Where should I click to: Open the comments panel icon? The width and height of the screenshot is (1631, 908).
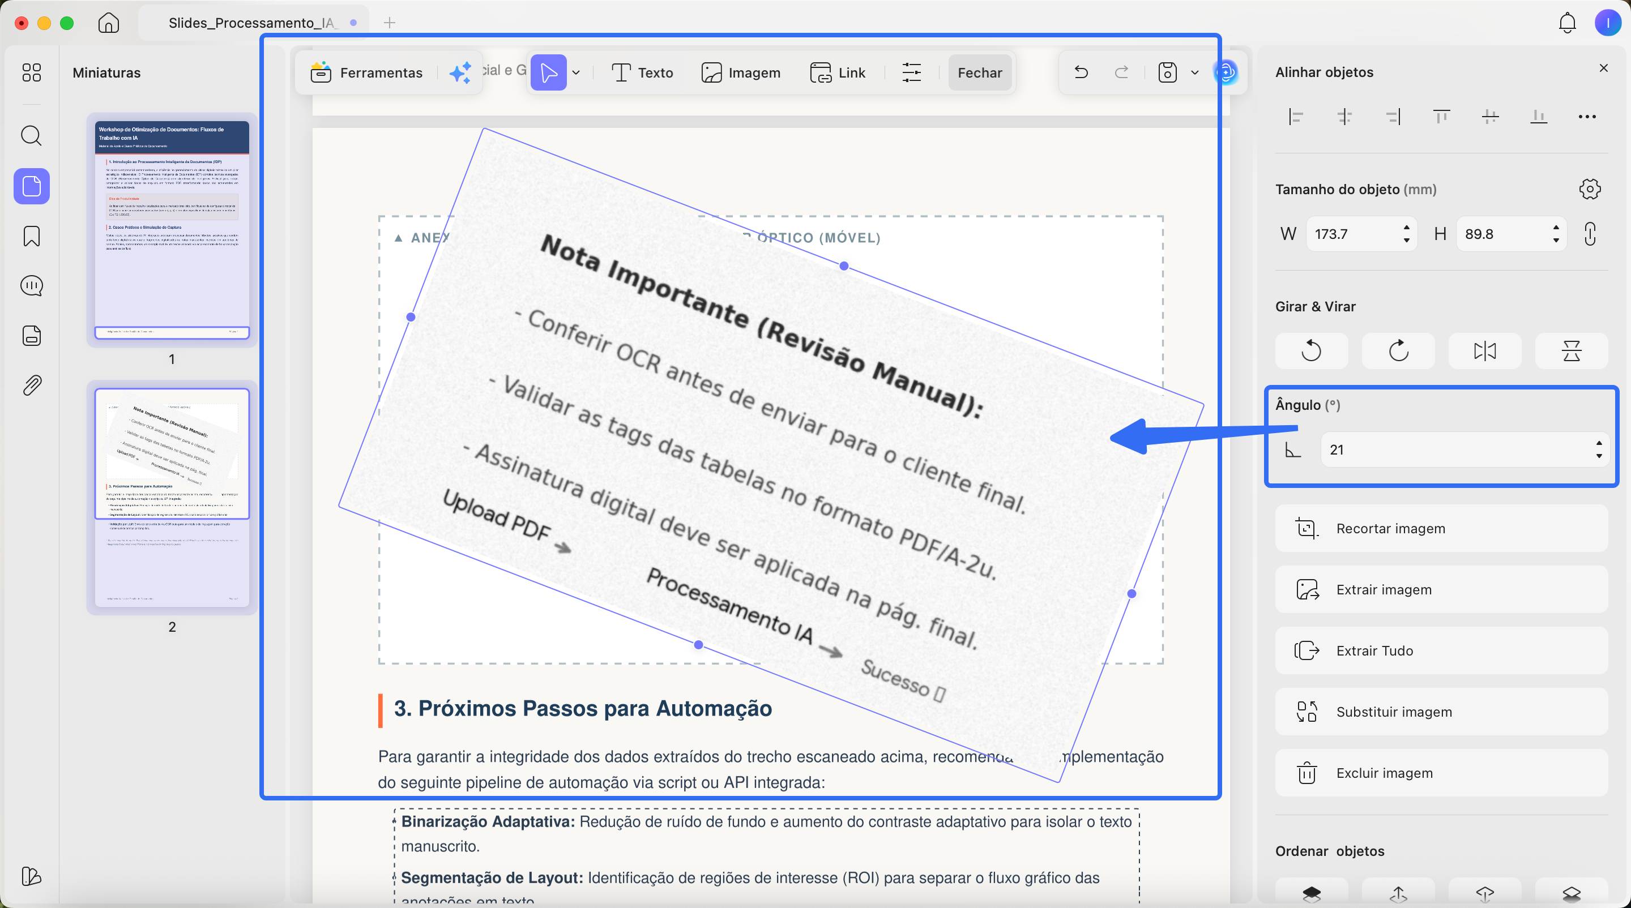[32, 285]
